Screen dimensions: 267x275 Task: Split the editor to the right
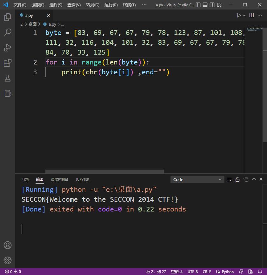click(x=251, y=15)
